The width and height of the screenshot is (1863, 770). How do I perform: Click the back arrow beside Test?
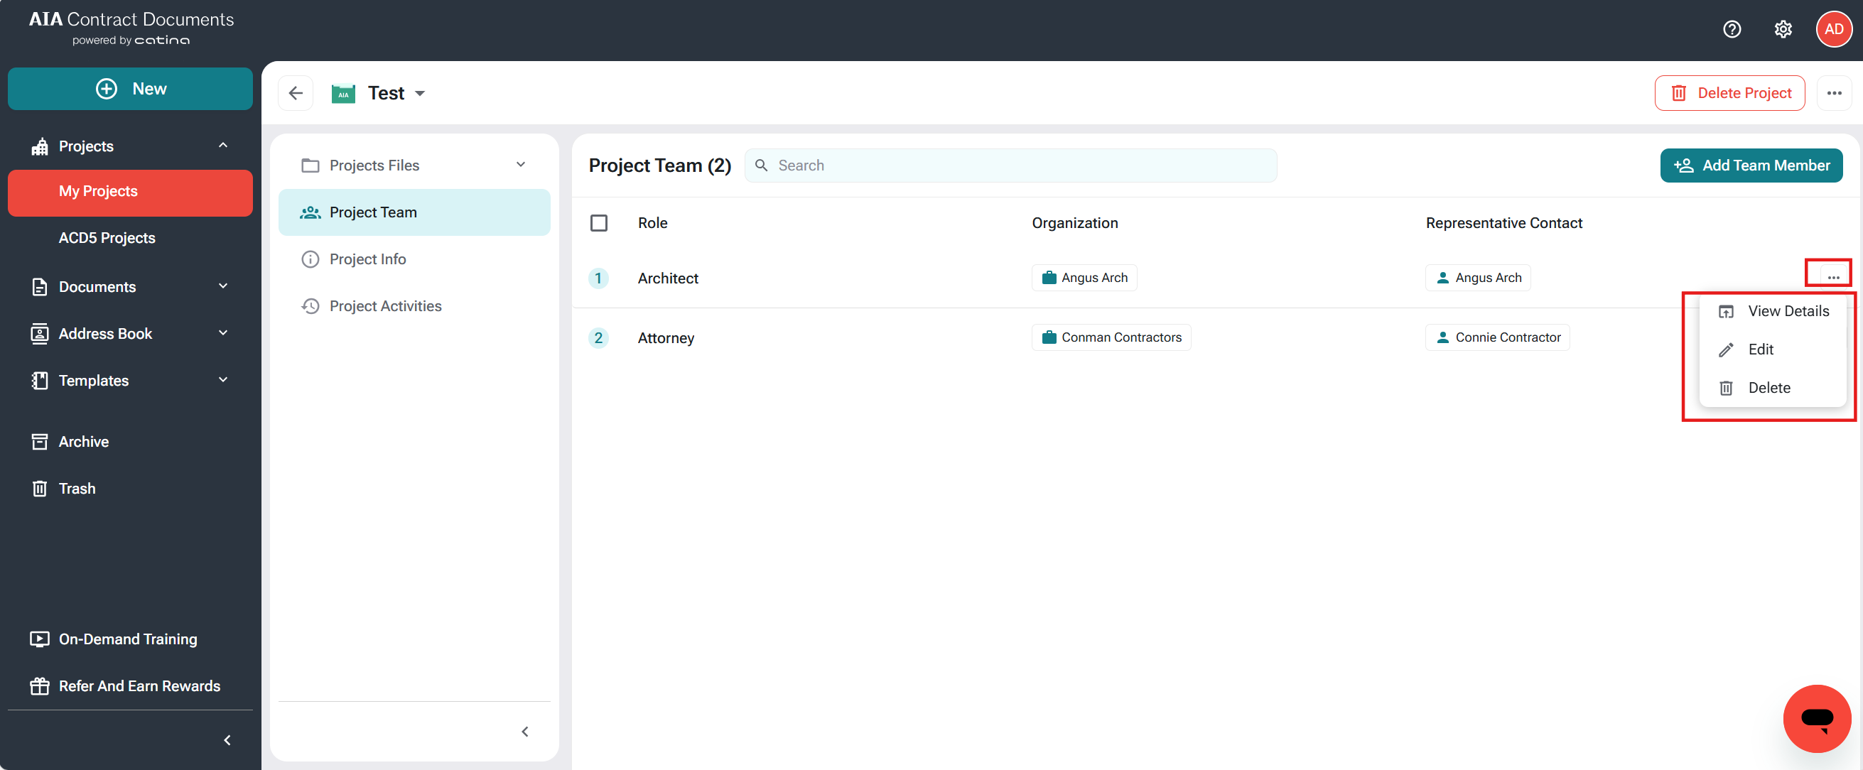295,92
